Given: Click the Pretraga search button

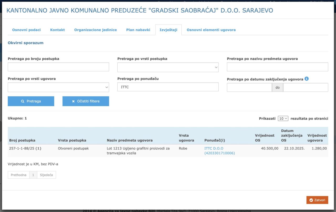Looking at the screenshot, I should coord(31,101).
